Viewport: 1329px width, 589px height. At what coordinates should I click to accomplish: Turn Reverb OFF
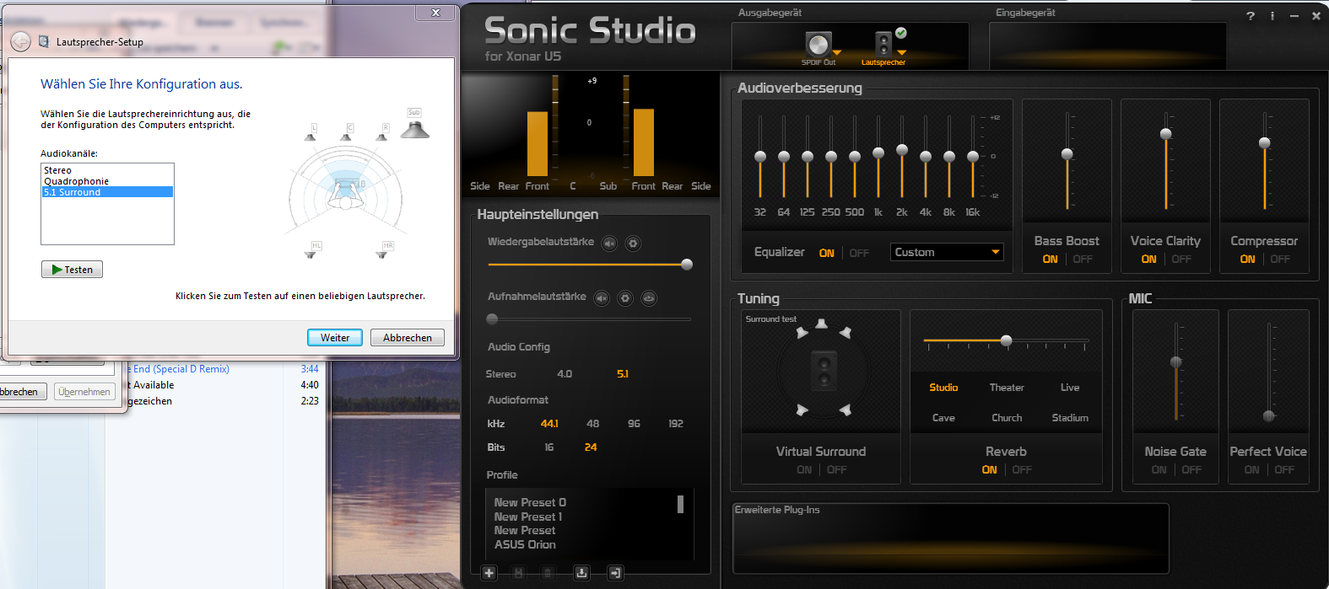click(x=1022, y=470)
